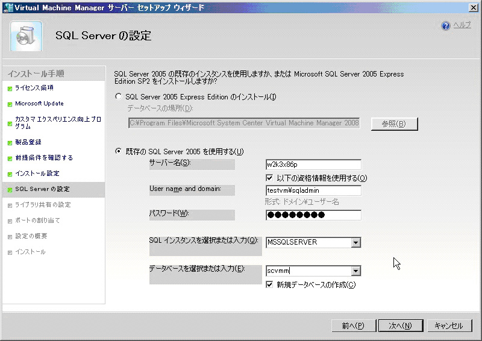Click the パスワード password field
The image size is (482, 341).
313,215
